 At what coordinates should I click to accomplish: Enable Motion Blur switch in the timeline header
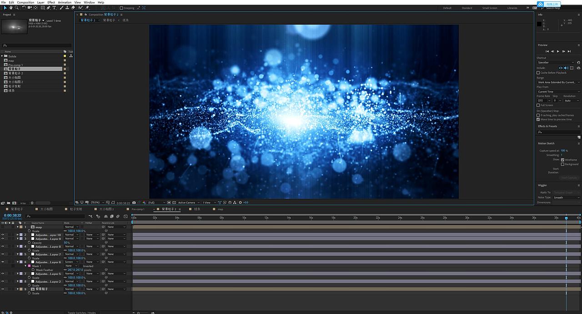point(118,216)
